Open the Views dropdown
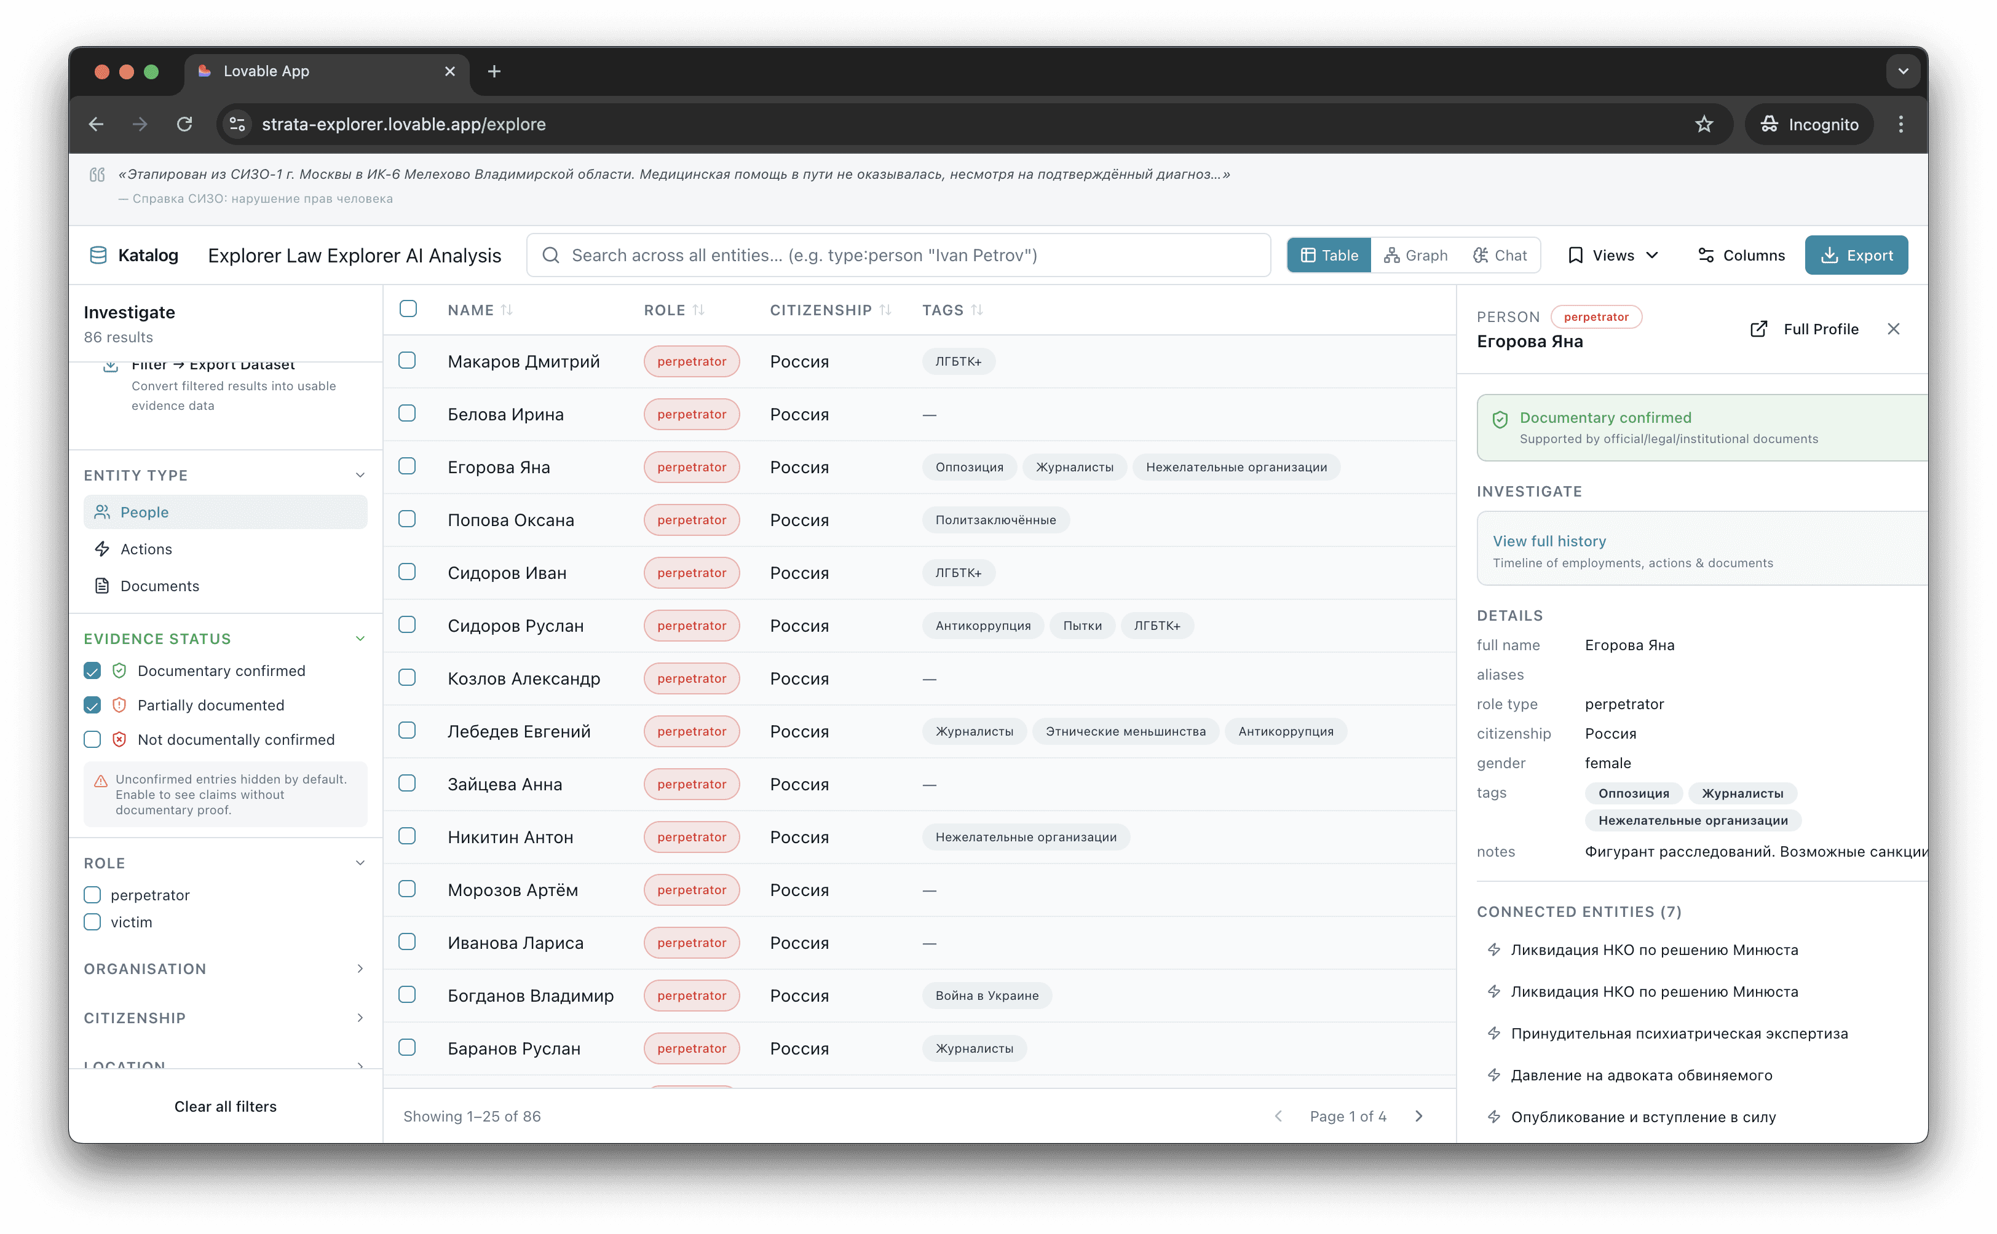The width and height of the screenshot is (1997, 1234). point(1613,256)
